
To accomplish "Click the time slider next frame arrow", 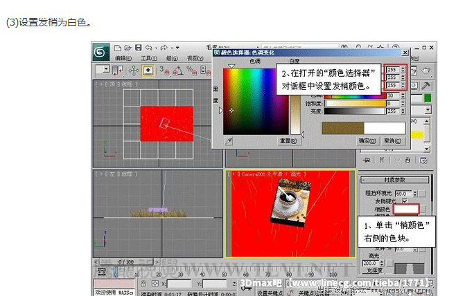I will (x=157, y=262).
